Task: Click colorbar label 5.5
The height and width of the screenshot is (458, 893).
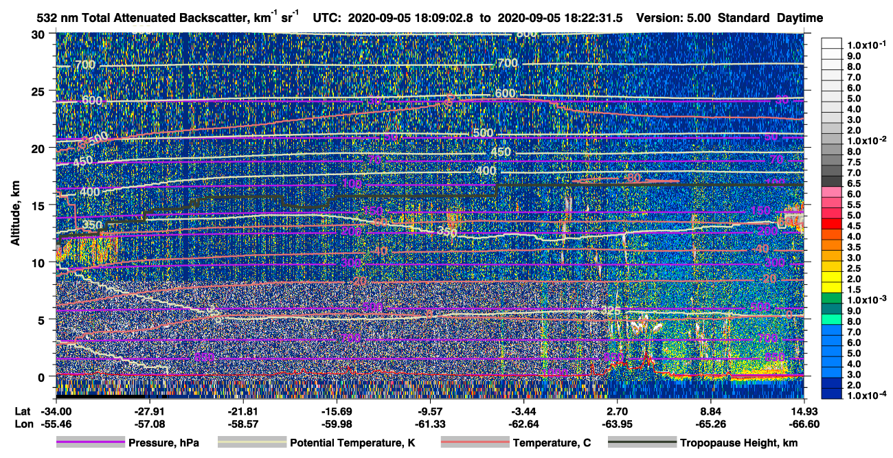Action: (x=854, y=205)
